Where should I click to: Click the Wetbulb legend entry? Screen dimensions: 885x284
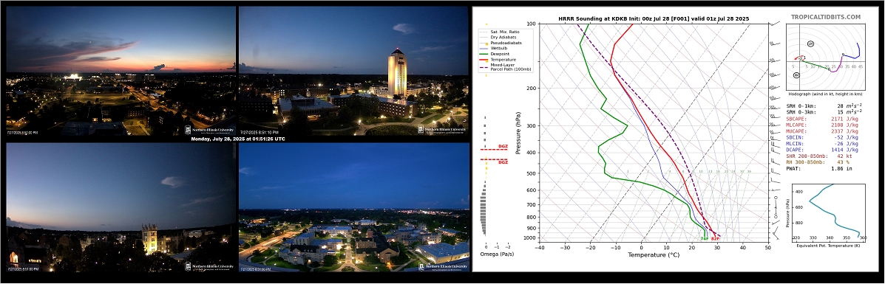click(x=494, y=49)
